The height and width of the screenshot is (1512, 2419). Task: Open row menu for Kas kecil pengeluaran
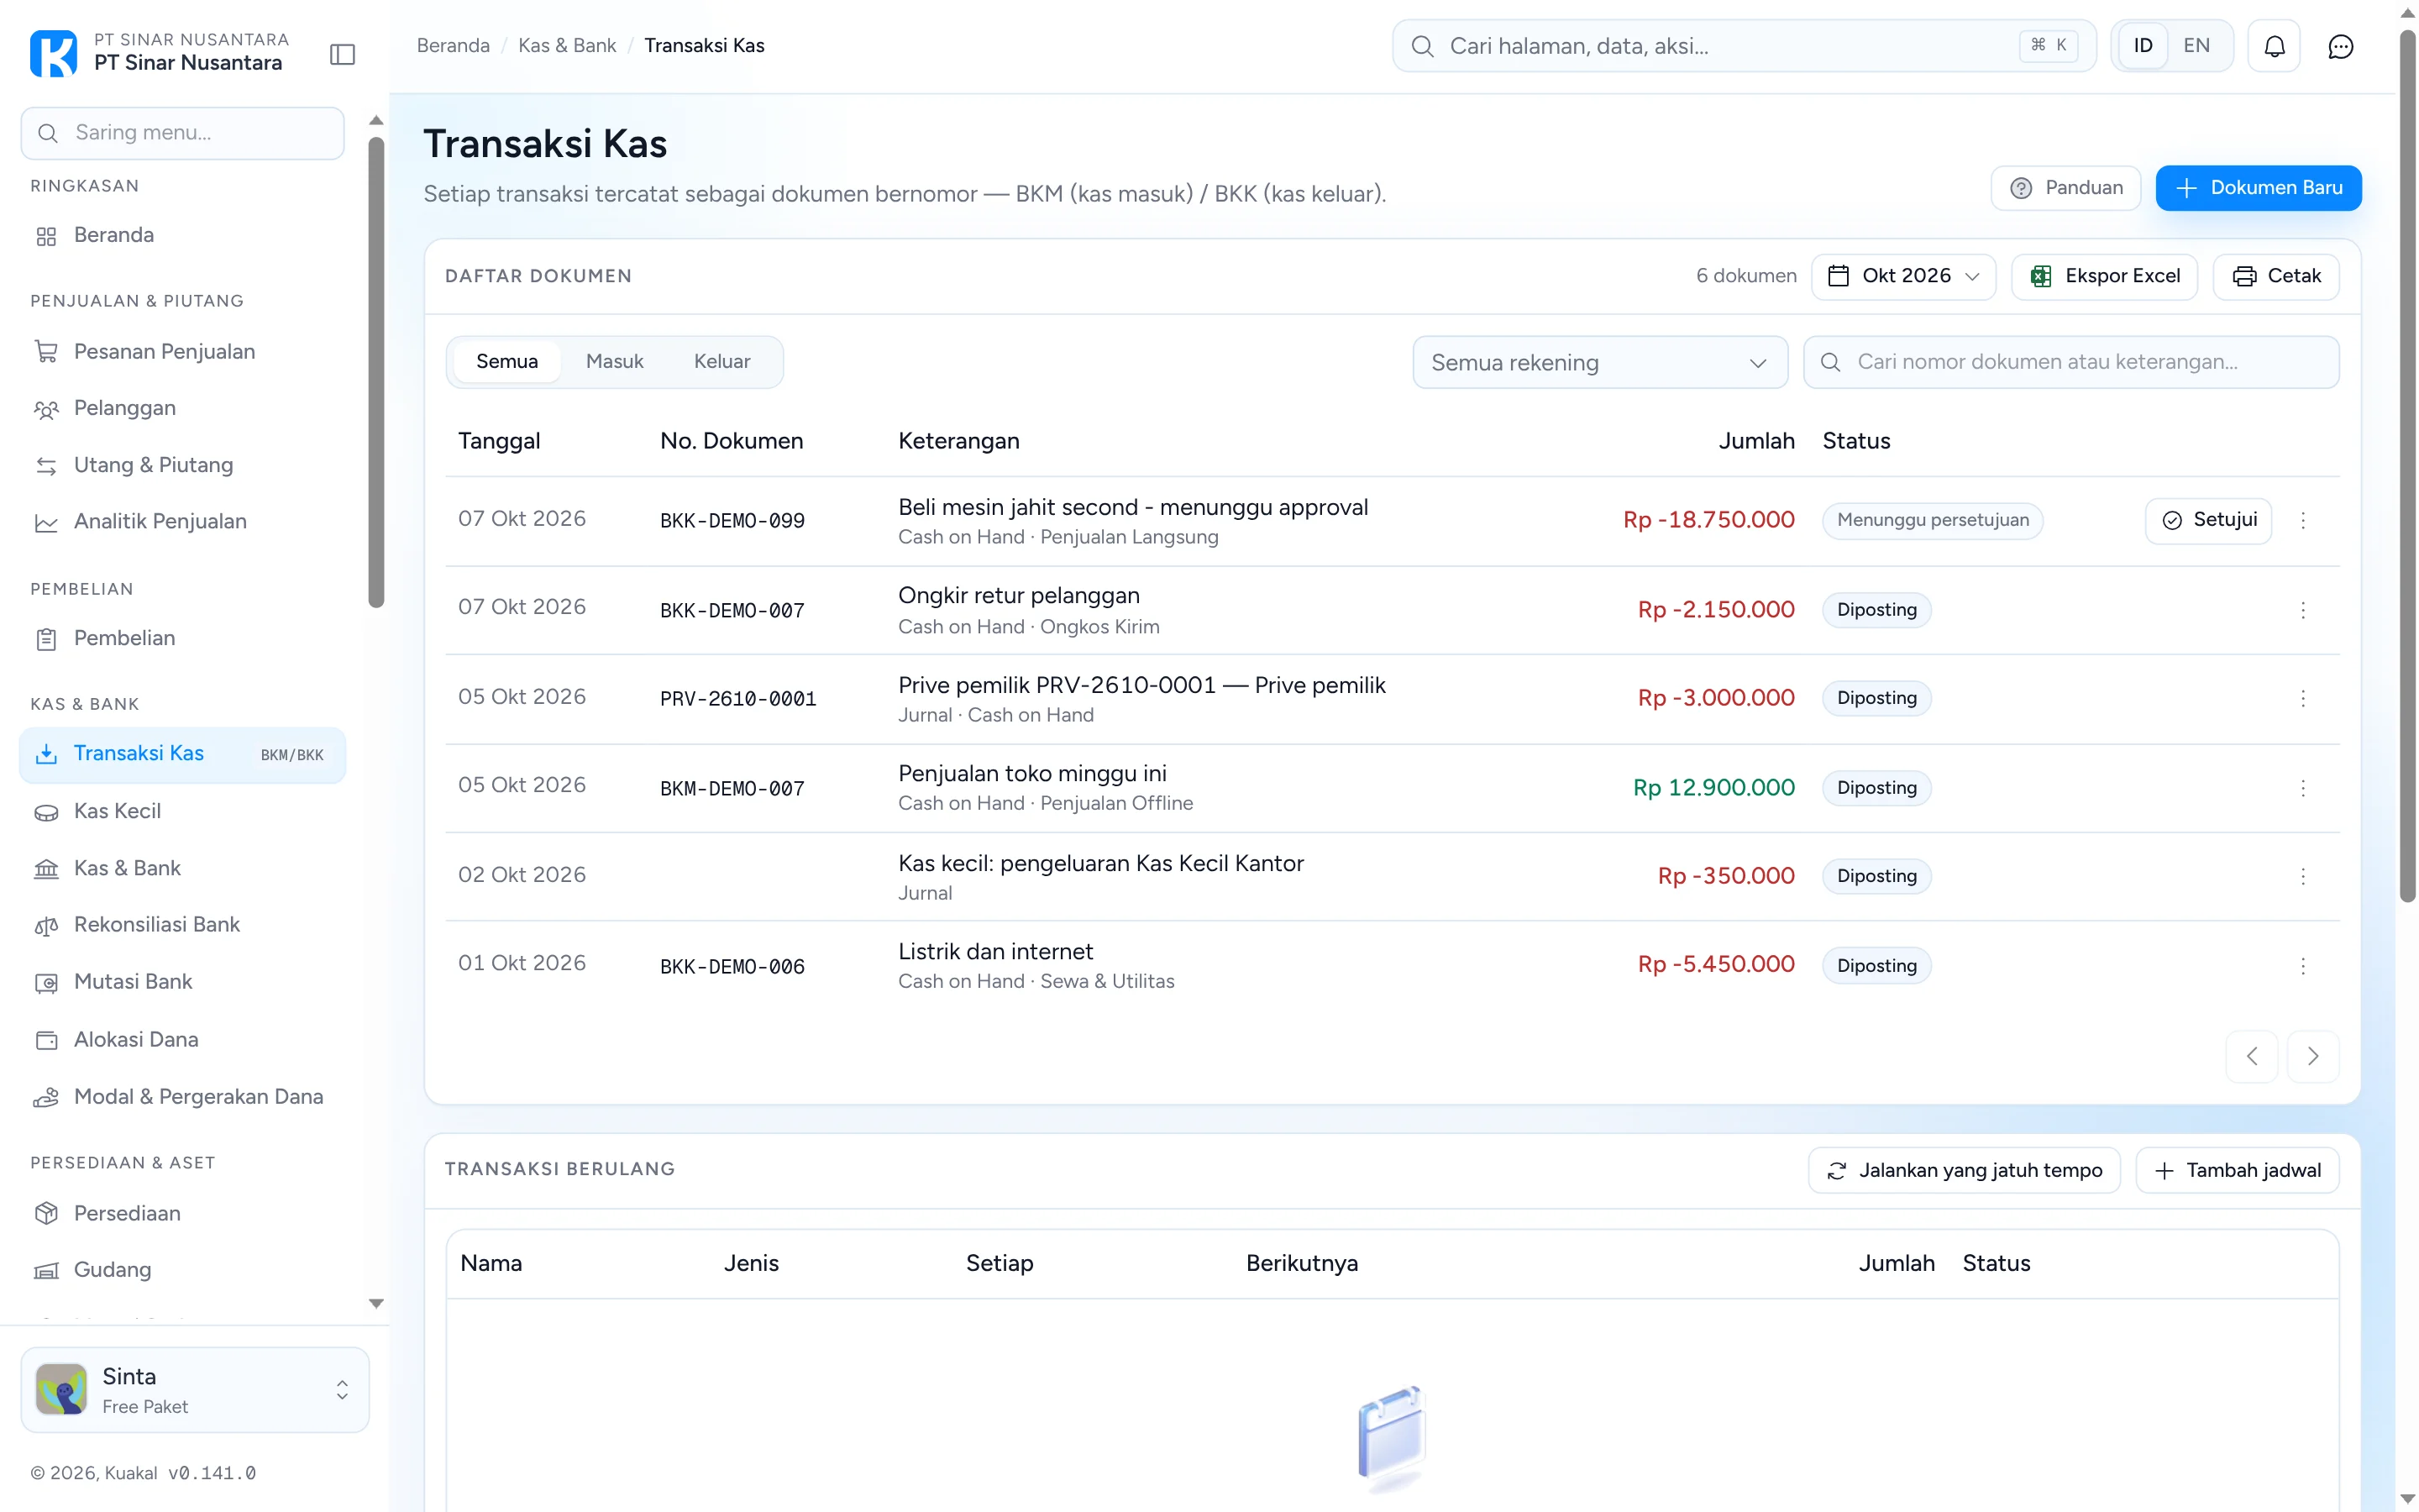click(2303, 876)
